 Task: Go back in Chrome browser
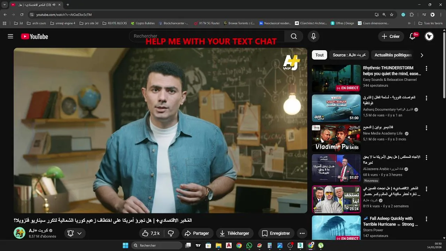click(5, 15)
